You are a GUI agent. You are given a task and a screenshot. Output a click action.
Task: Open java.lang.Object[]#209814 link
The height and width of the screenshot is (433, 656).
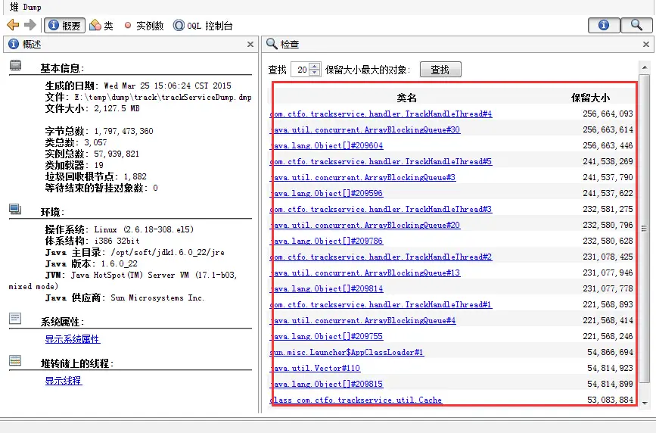pyautogui.click(x=326, y=289)
